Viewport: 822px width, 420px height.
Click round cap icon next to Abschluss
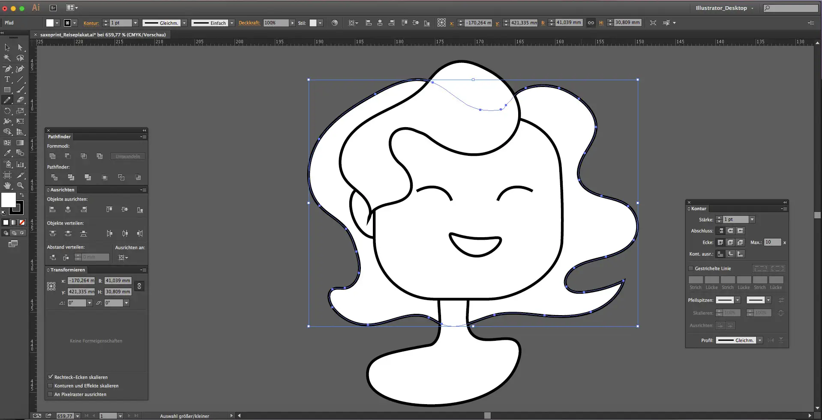coord(730,231)
